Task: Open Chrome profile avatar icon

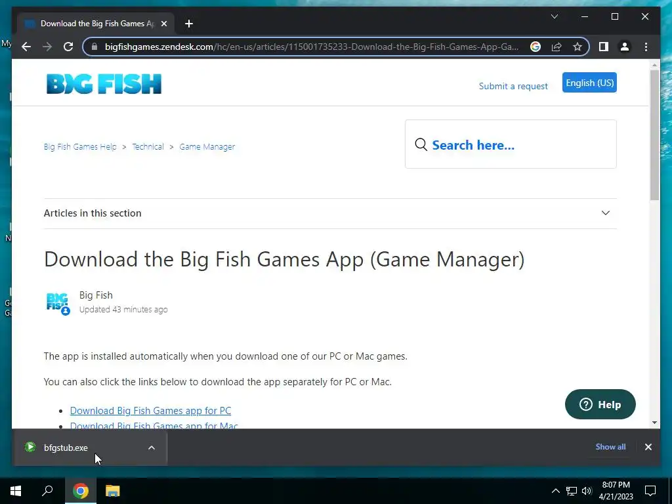Action: tap(625, 47)
